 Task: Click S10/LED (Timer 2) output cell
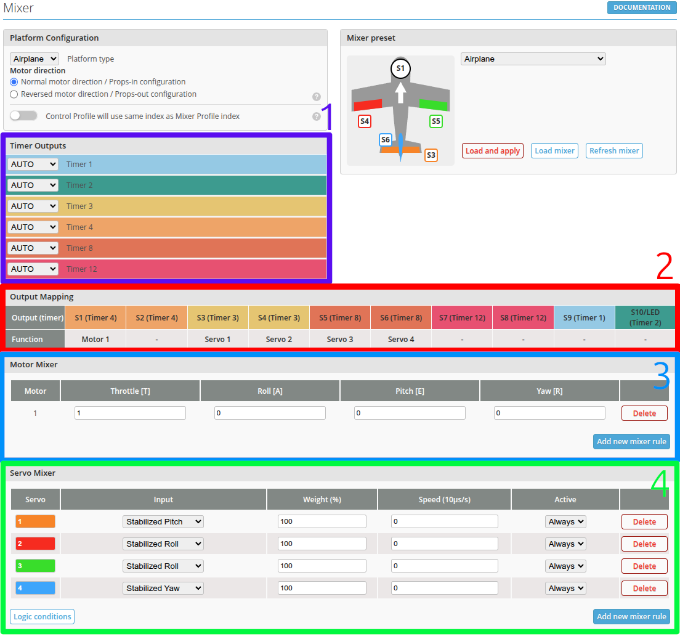coord(646,317)
